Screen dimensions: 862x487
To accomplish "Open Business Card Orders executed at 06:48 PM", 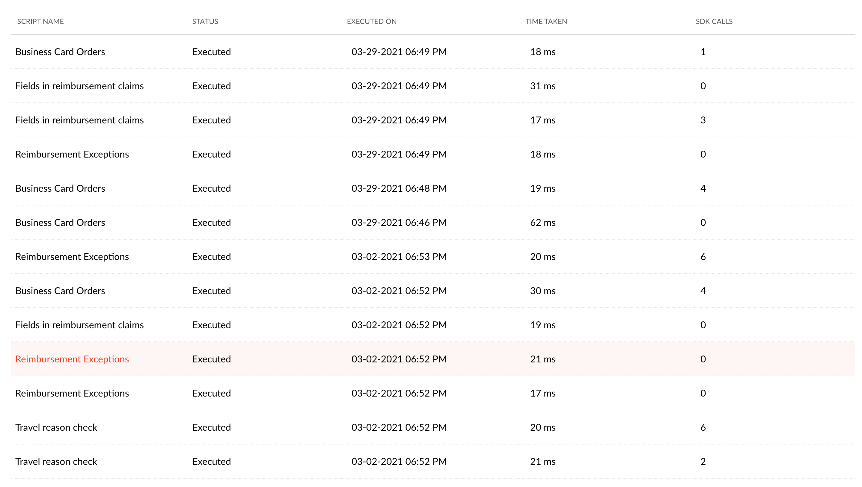I will 60,188.
